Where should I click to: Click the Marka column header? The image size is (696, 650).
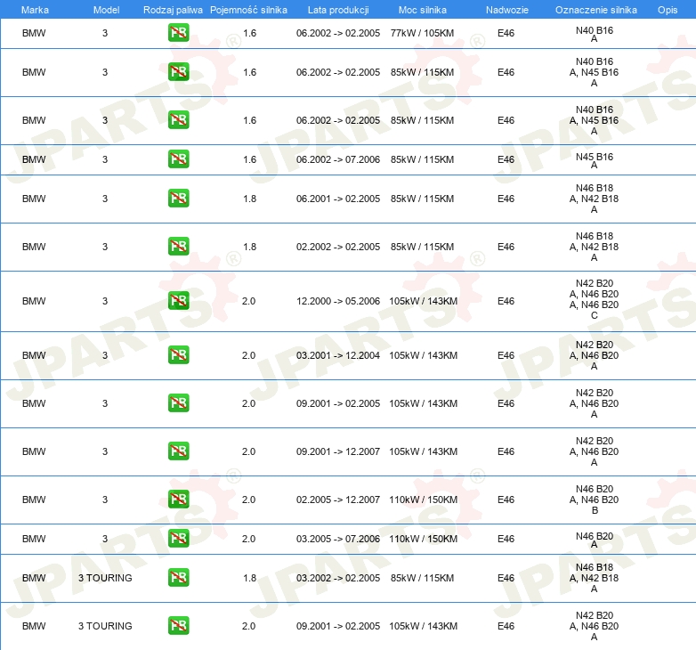(x=35, y=10)
